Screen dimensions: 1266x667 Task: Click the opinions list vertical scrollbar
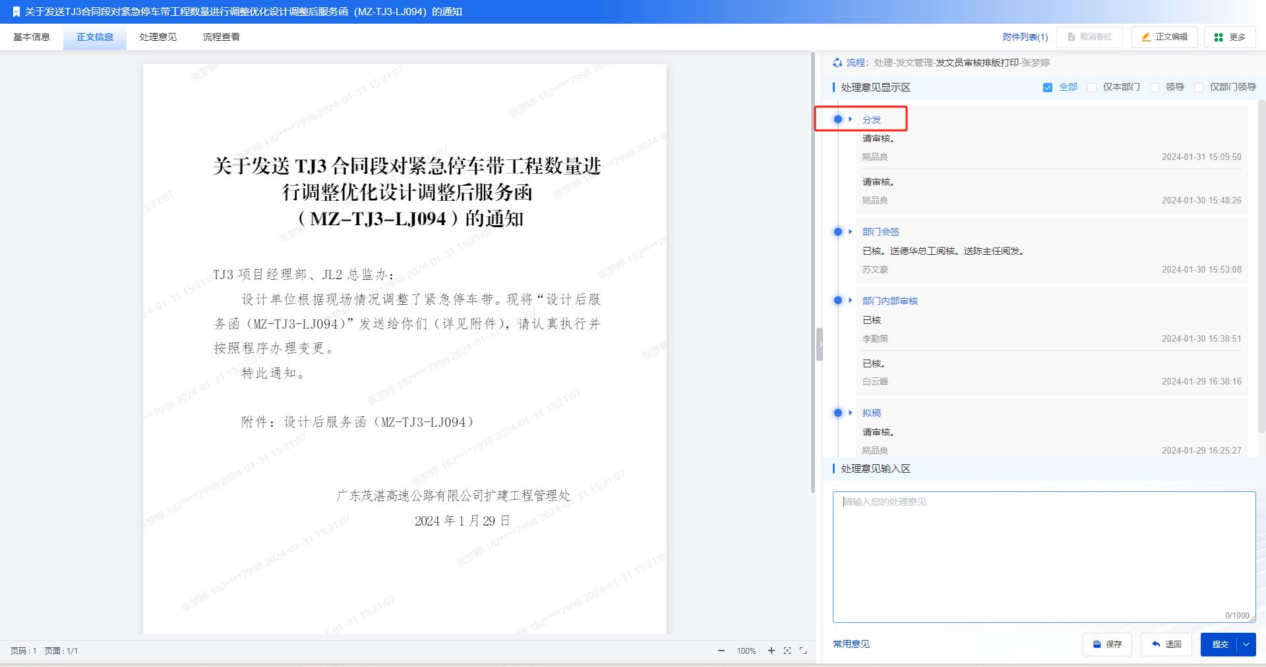[1262, 266]
